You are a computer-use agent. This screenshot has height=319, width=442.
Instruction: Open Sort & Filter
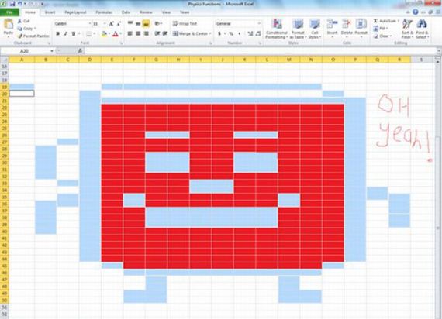tap(407, 29)
